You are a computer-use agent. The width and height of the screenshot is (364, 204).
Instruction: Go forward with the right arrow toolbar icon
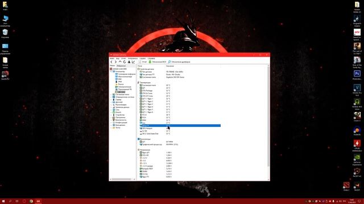pyautogui.click(x=115, y=62)
